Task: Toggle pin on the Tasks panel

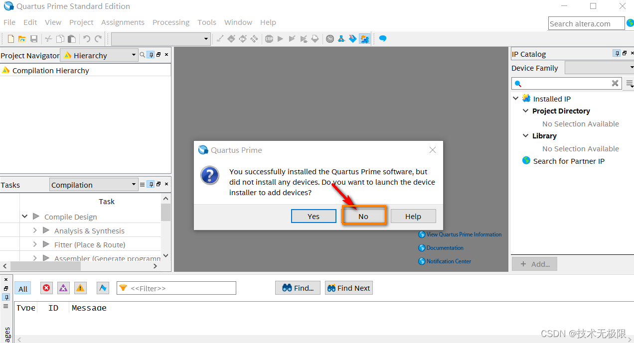Action: (x=151, y=184)
